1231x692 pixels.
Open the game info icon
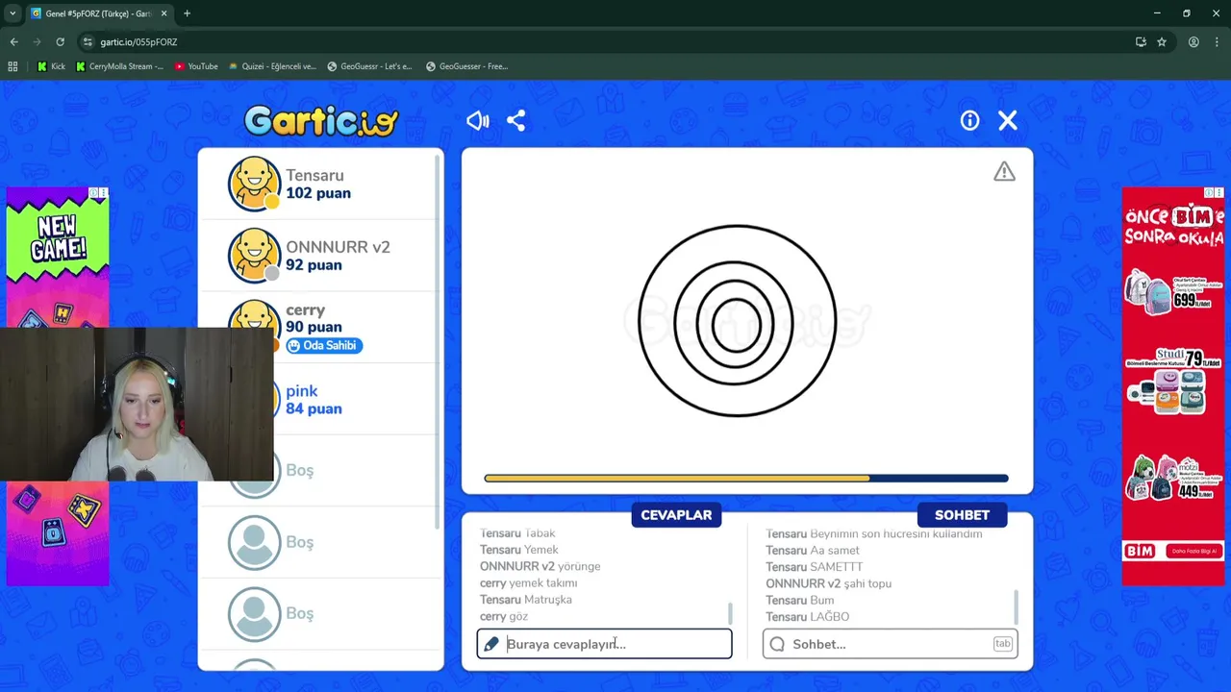pos(969,120)
